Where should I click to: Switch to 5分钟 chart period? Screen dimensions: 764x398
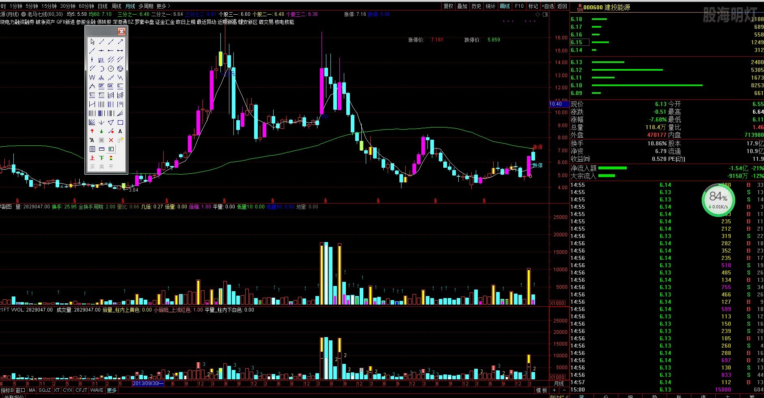point(32,6)
